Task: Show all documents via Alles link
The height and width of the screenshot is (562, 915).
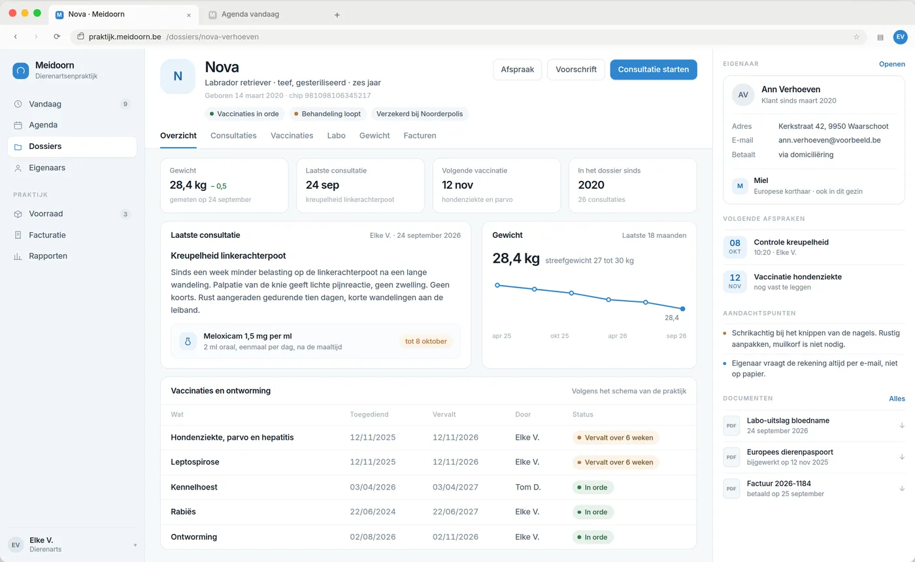Action: click(x=897, y=399)
